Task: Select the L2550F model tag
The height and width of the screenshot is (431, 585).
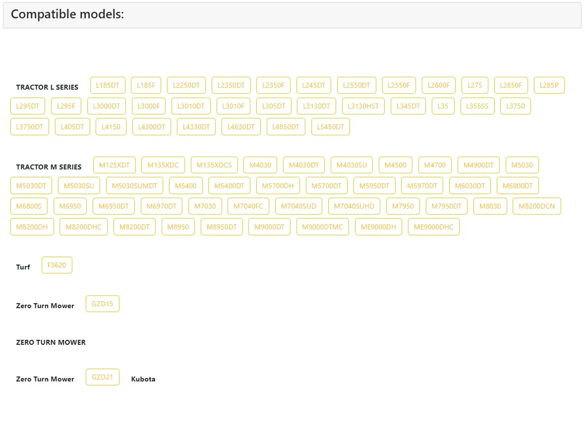Action: [x=399, y=85]
